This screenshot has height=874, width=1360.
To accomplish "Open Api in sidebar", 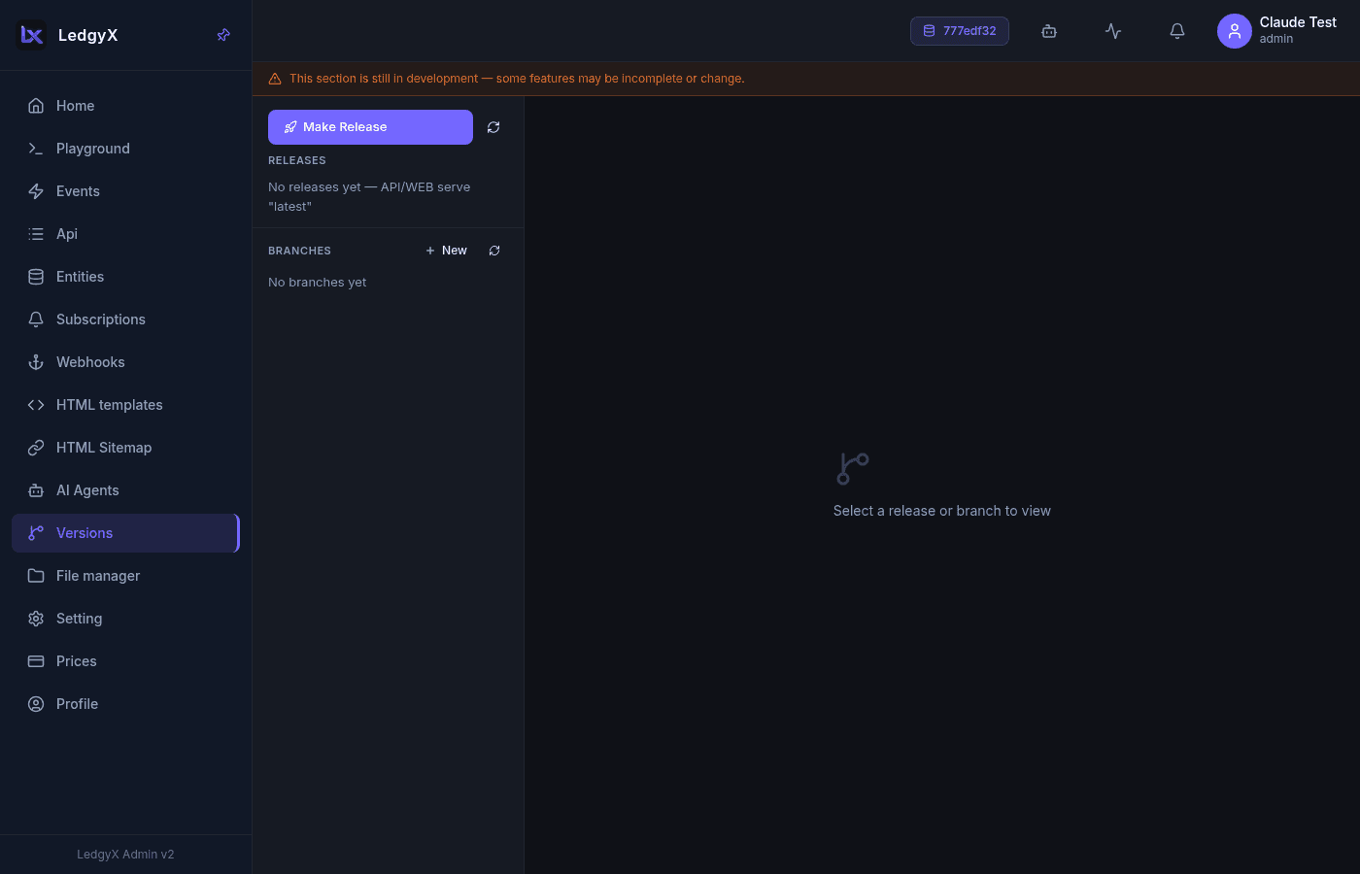I will [x=125, y=234].
